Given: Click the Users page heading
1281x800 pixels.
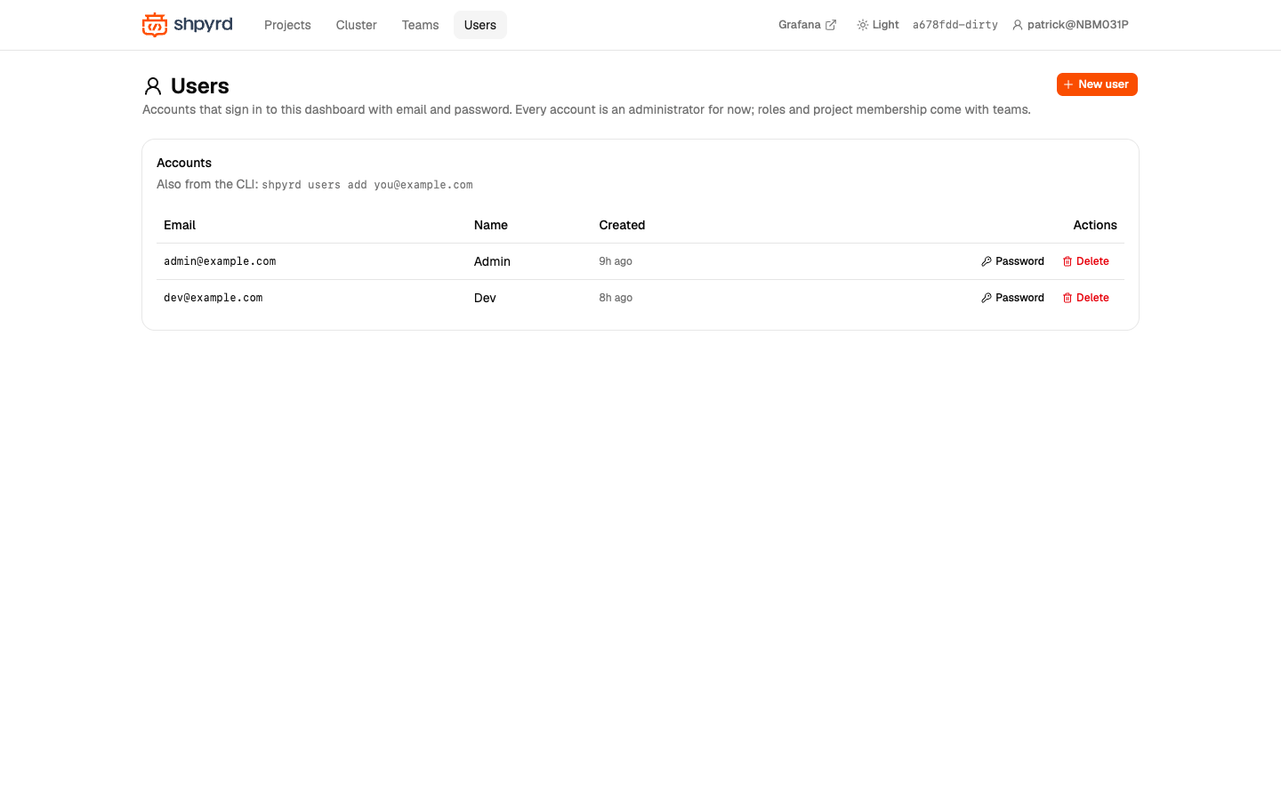Looking at the screenshot, I should click(x=200, y=86).
